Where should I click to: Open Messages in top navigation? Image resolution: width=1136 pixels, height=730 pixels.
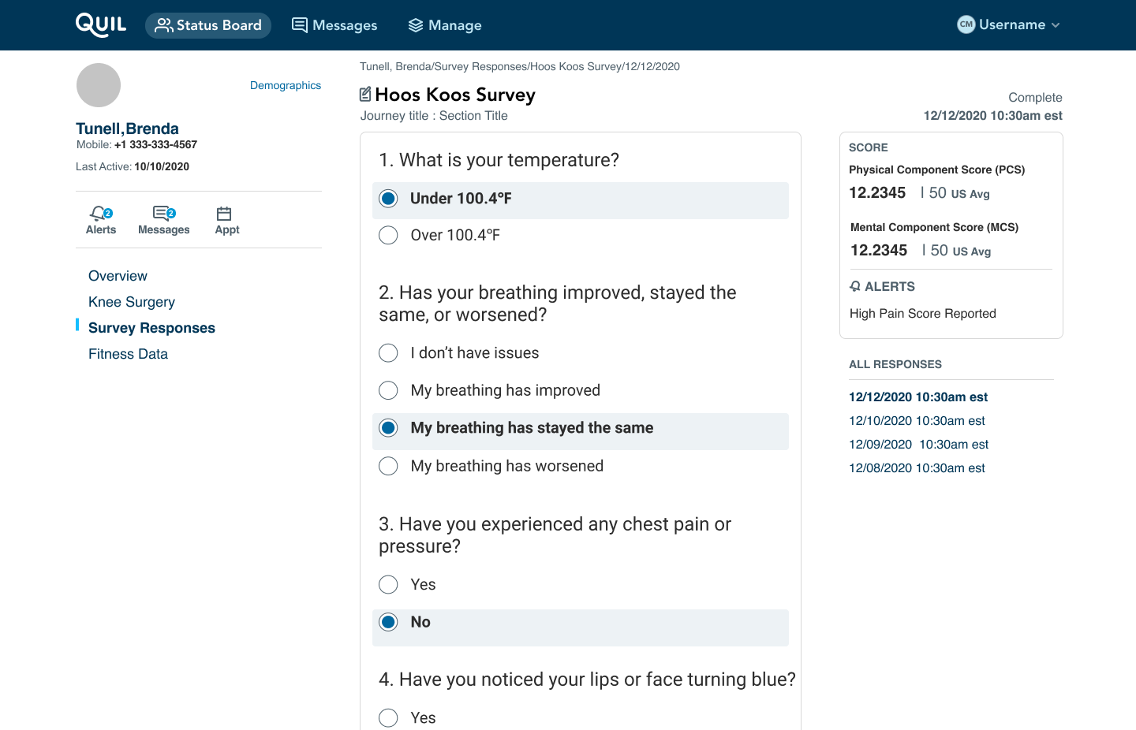pyautogui.click(x=334, y=25)
